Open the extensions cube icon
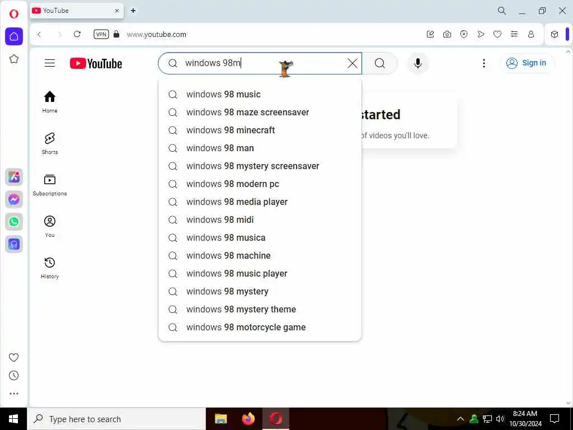573x430 pixels. pos(555,34)
